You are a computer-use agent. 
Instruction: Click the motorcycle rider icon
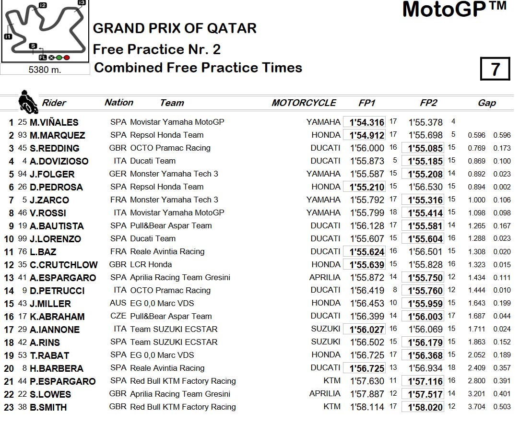[28, 102]
